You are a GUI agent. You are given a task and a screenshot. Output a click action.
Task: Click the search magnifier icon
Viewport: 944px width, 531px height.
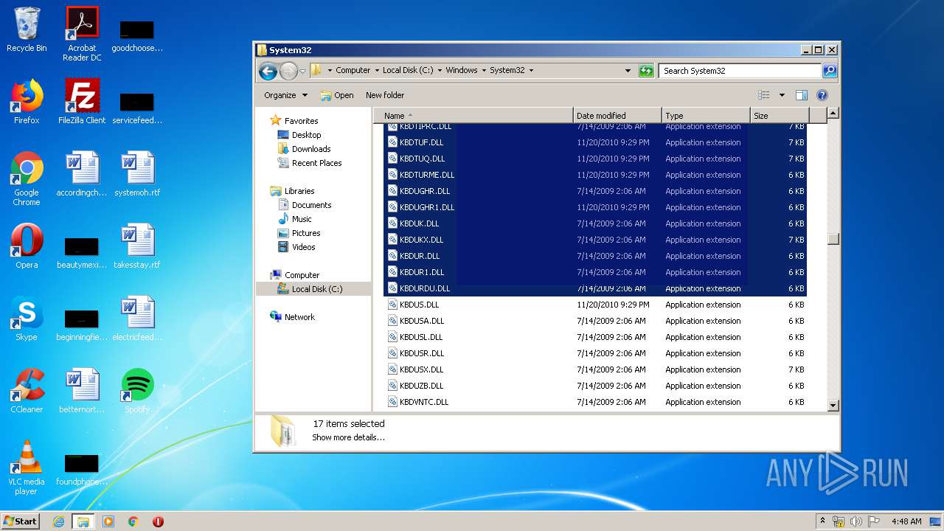830,71
